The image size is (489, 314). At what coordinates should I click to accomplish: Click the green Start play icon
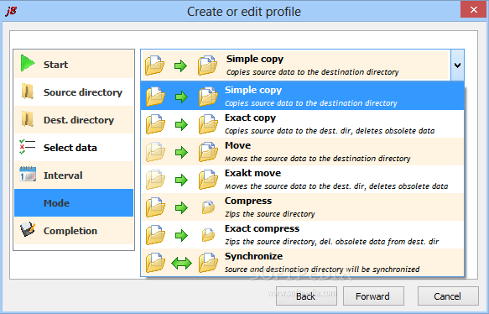coord(28,63)
